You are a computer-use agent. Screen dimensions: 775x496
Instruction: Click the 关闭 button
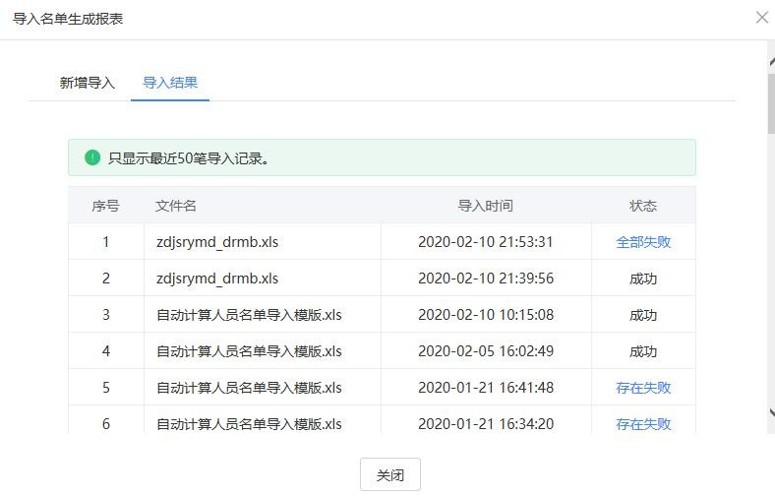(390, 474)
